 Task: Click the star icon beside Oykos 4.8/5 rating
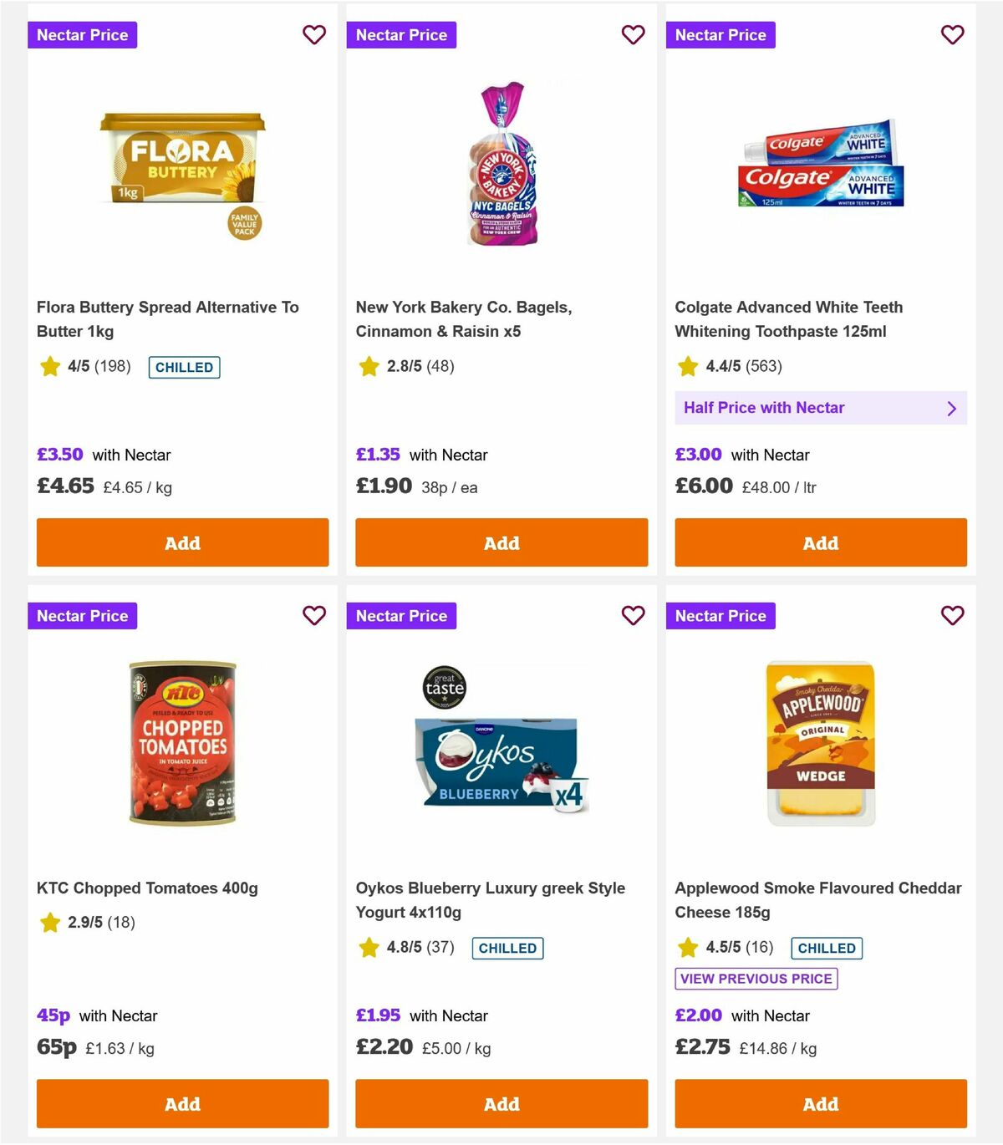[369, 948]
